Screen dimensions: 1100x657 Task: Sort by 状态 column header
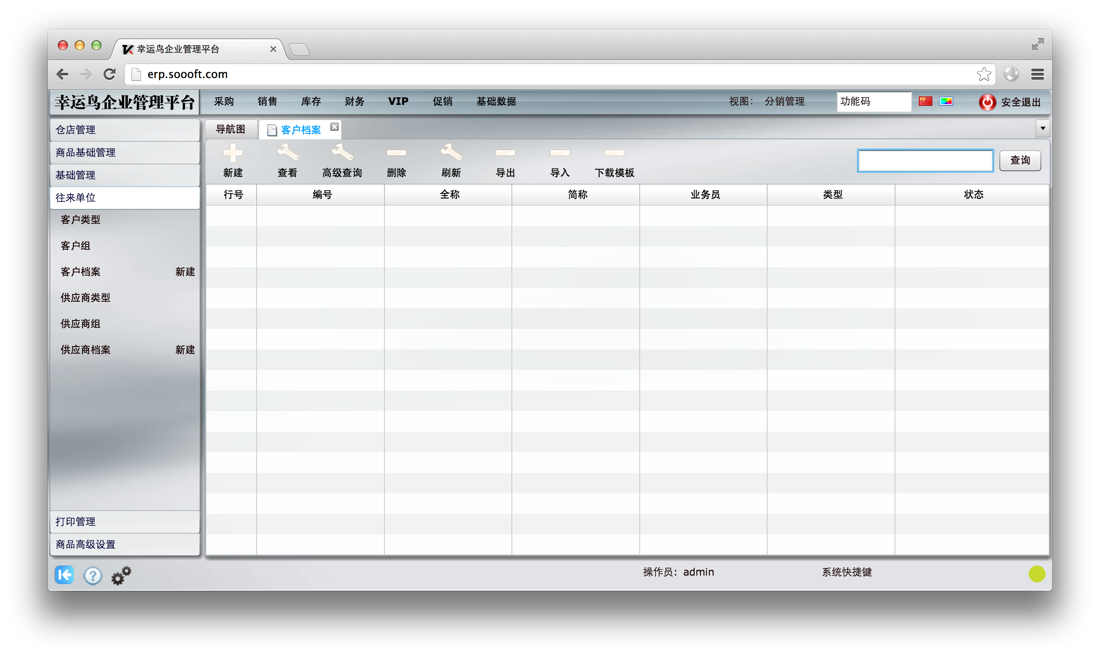pyautogui.click(x=972, y=194)
